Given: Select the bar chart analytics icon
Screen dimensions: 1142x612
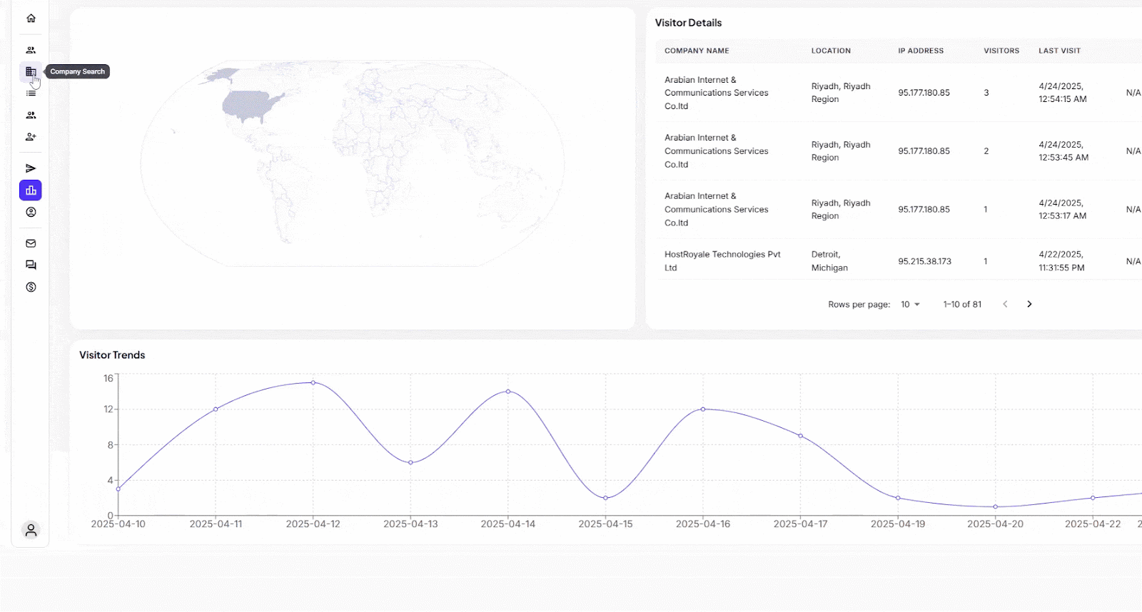Looking at the screenshot, I should tap(31, 190).
